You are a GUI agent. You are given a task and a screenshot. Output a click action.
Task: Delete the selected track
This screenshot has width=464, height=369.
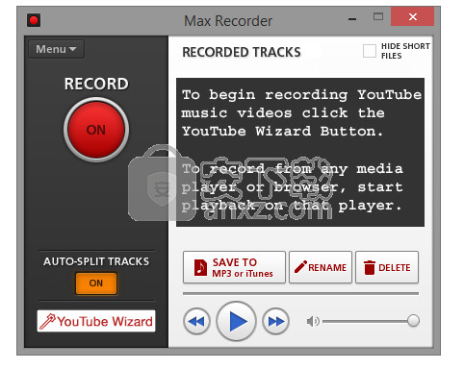coord(387,267)
